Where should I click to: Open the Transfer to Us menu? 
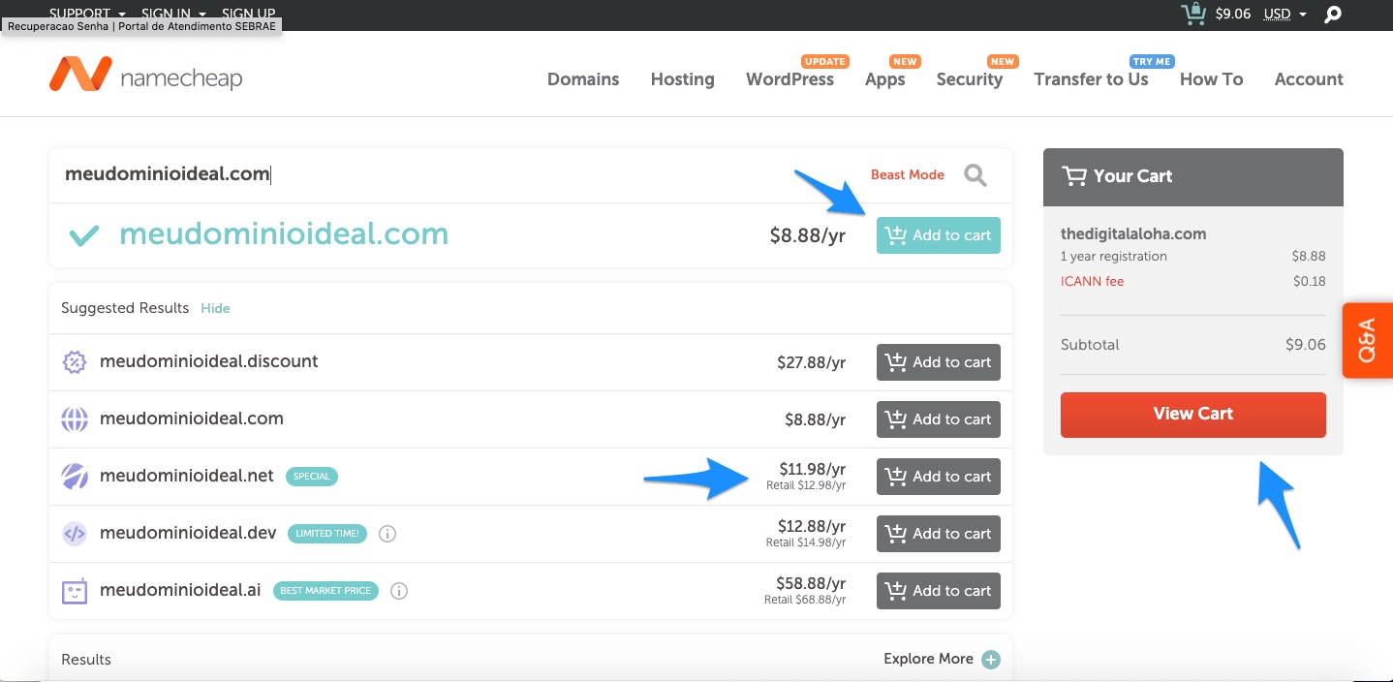click(x=1091, y=79)
